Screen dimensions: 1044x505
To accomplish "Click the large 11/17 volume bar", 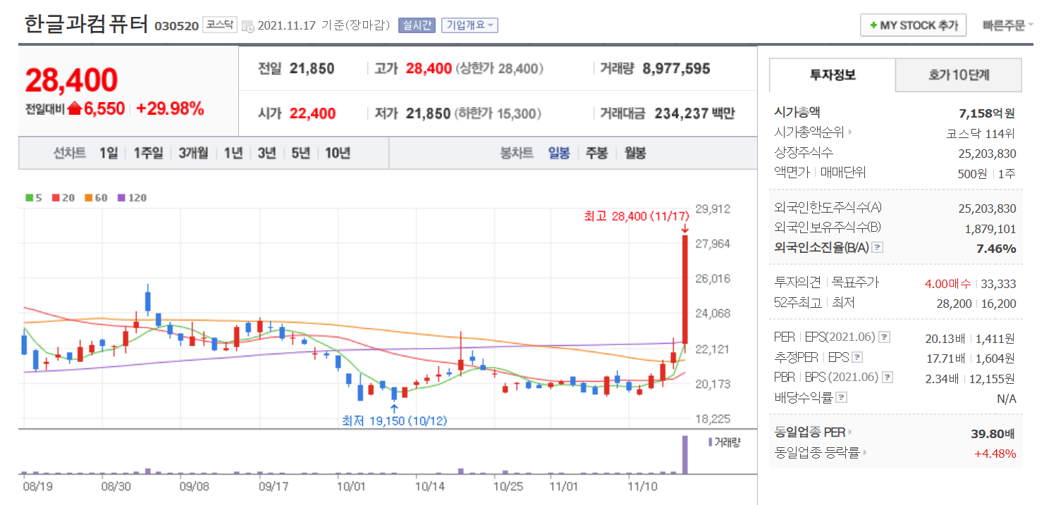I will 684,455.
